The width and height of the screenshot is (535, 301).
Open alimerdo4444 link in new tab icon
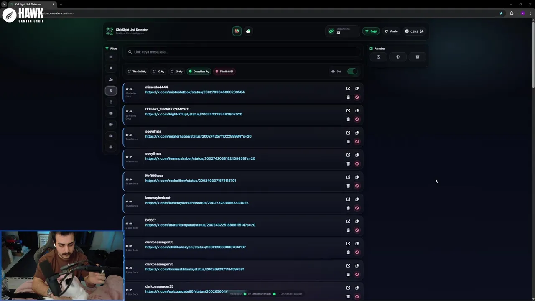click(x=348, y=89)
